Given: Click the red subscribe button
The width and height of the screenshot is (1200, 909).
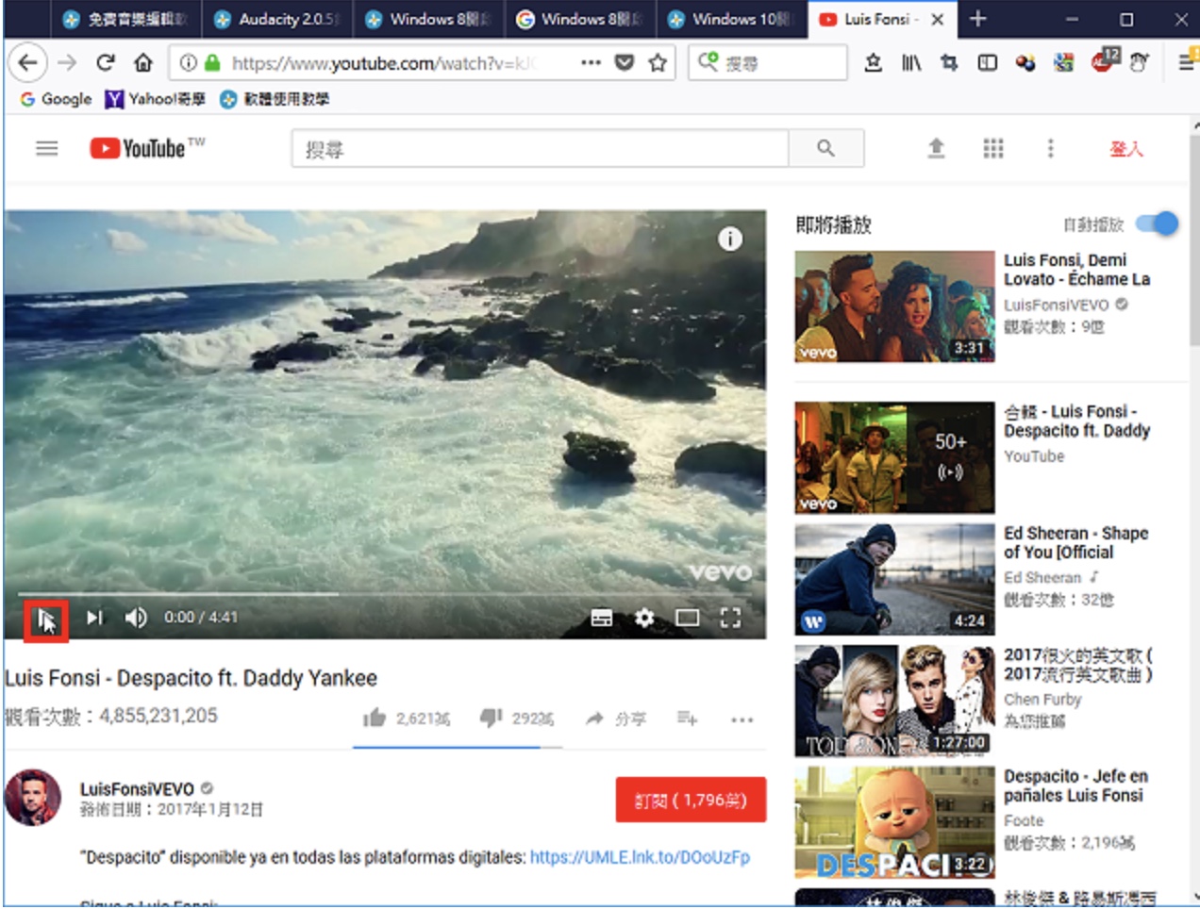Looking at the screenshot, I should tap(691, 801).
